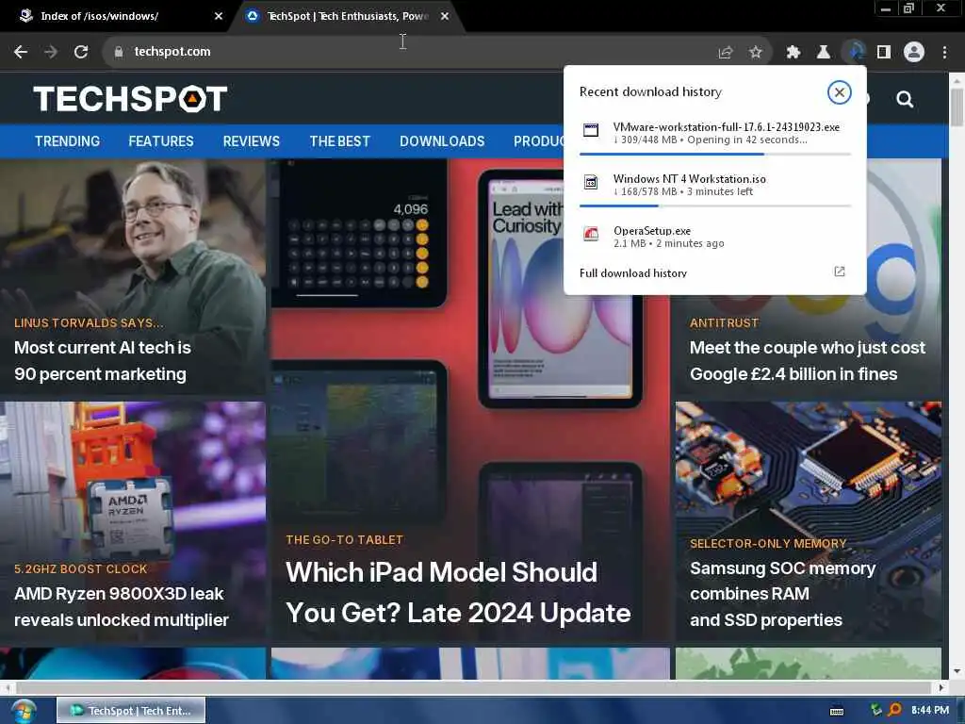Viewport: 965px width, 724px height.
Task: Open the TechSpot search magnifier
Action: (x=905, y=99)
